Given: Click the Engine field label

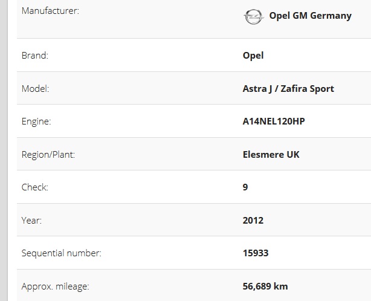Looking at the screenshot, I should pyautogui.click(x=36, y=121).
